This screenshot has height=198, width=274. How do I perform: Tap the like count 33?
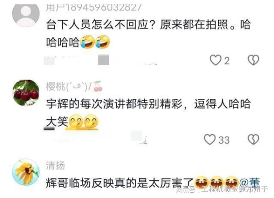pyautogui.click(x=224, y=140)
